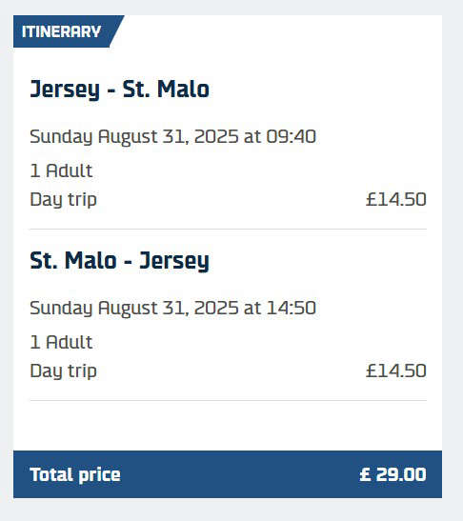The image size is (463, 521).
Task: Click the outbound £14.50 price
Action: pyautogui.click(x=396, y=199)
